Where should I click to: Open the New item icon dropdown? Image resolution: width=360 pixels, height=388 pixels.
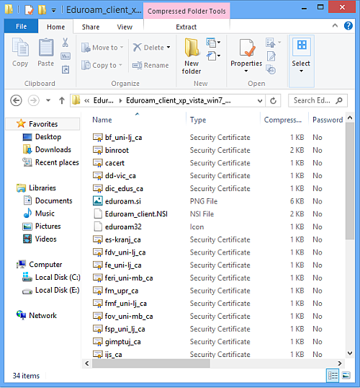[x=213, y=43]
